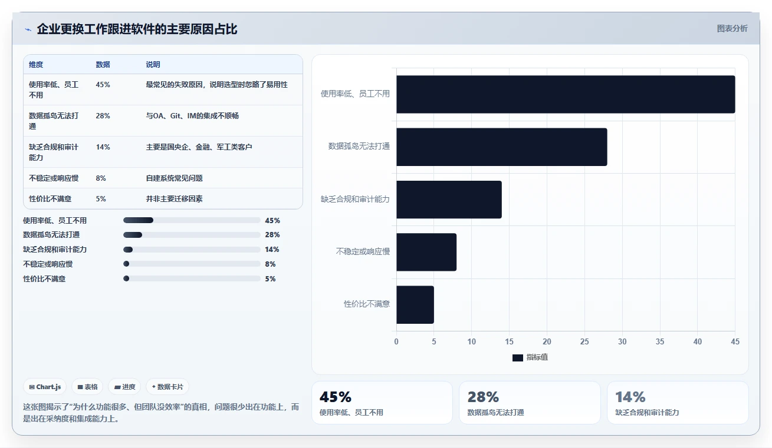Select the Chart.js tag chip
Image resolution: width=772 pixels, height=448 pixels.
click(x=45, y=387)
